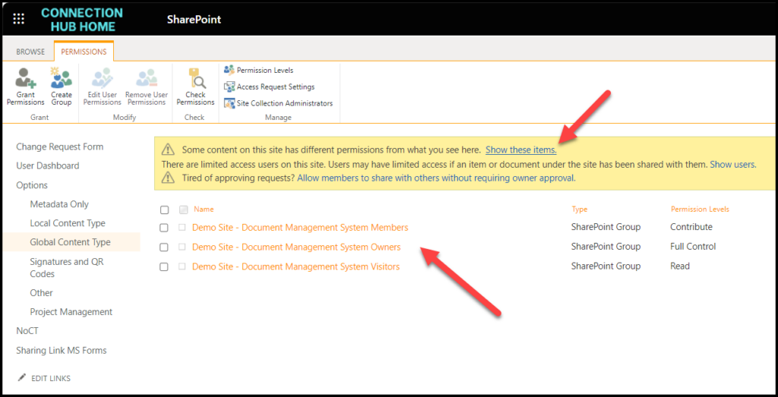Click the Access Request Settings text label
This screenshot has width=778, height=397.
click(x=276, y=87)
